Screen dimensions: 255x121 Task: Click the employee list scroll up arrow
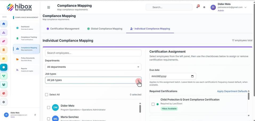pos(140,103)
